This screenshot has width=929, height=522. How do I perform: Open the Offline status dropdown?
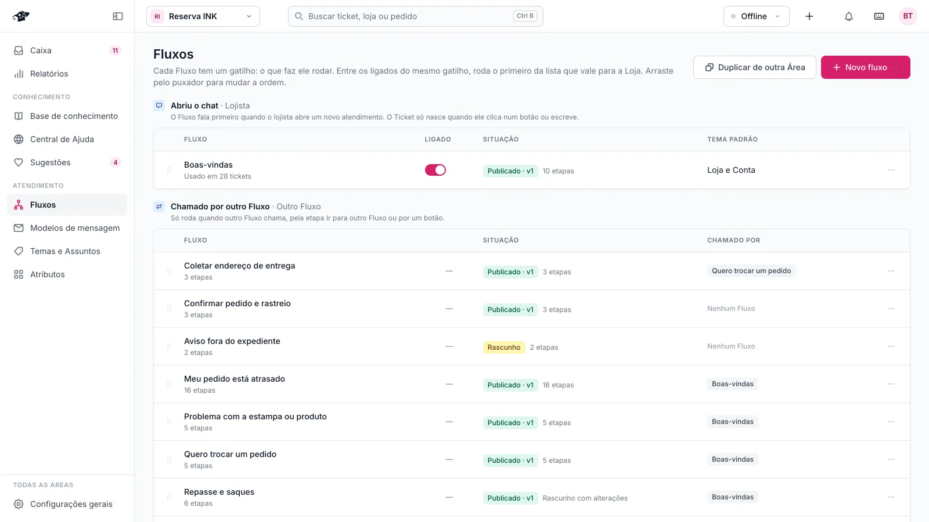[x=757, y=16]
